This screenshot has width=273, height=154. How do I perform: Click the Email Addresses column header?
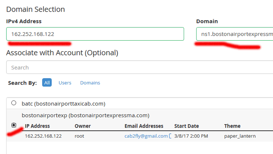point(144,126)
